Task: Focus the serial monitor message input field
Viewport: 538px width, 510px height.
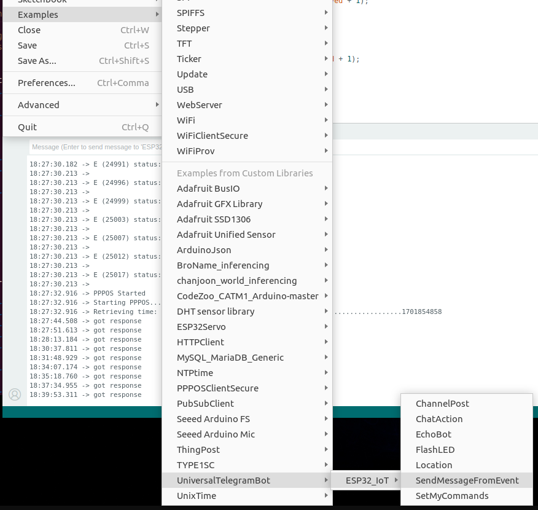Action: tap(96, 147)
